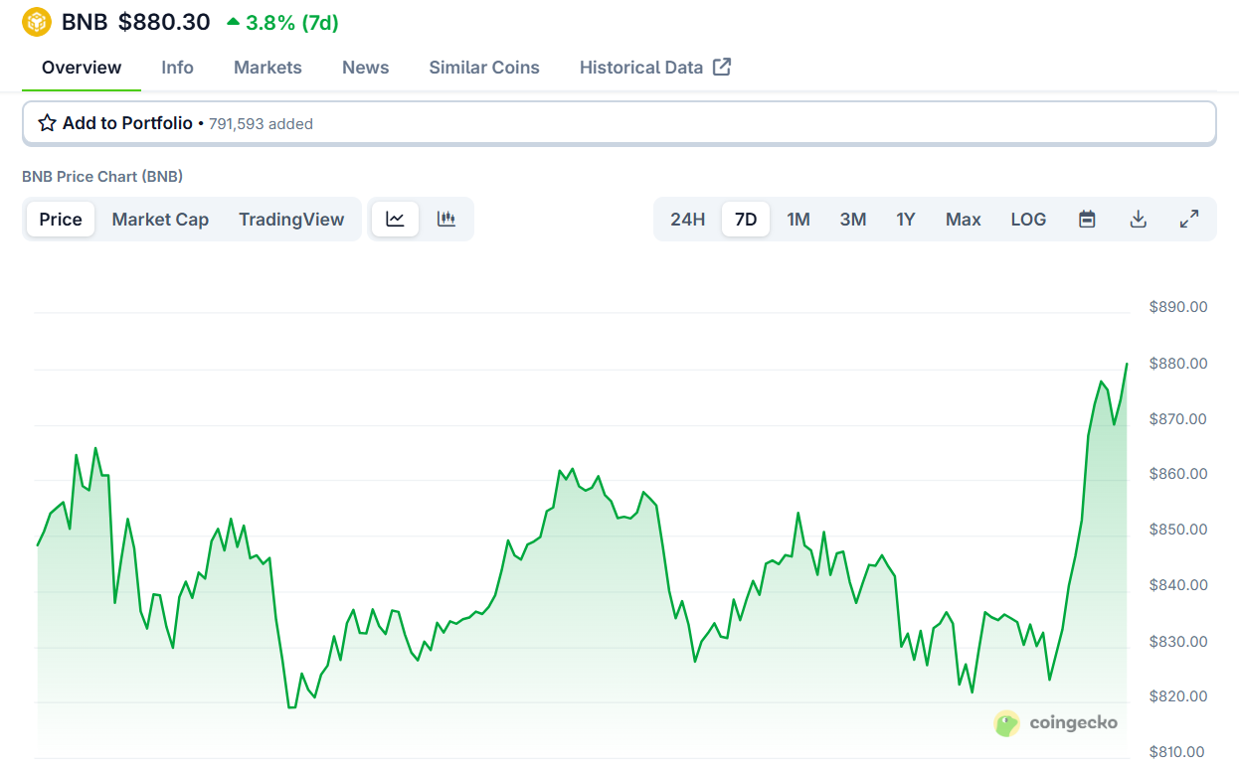Switch chart to Market Cap
This screenshot has height=764, width=1239.
(160, 220)
